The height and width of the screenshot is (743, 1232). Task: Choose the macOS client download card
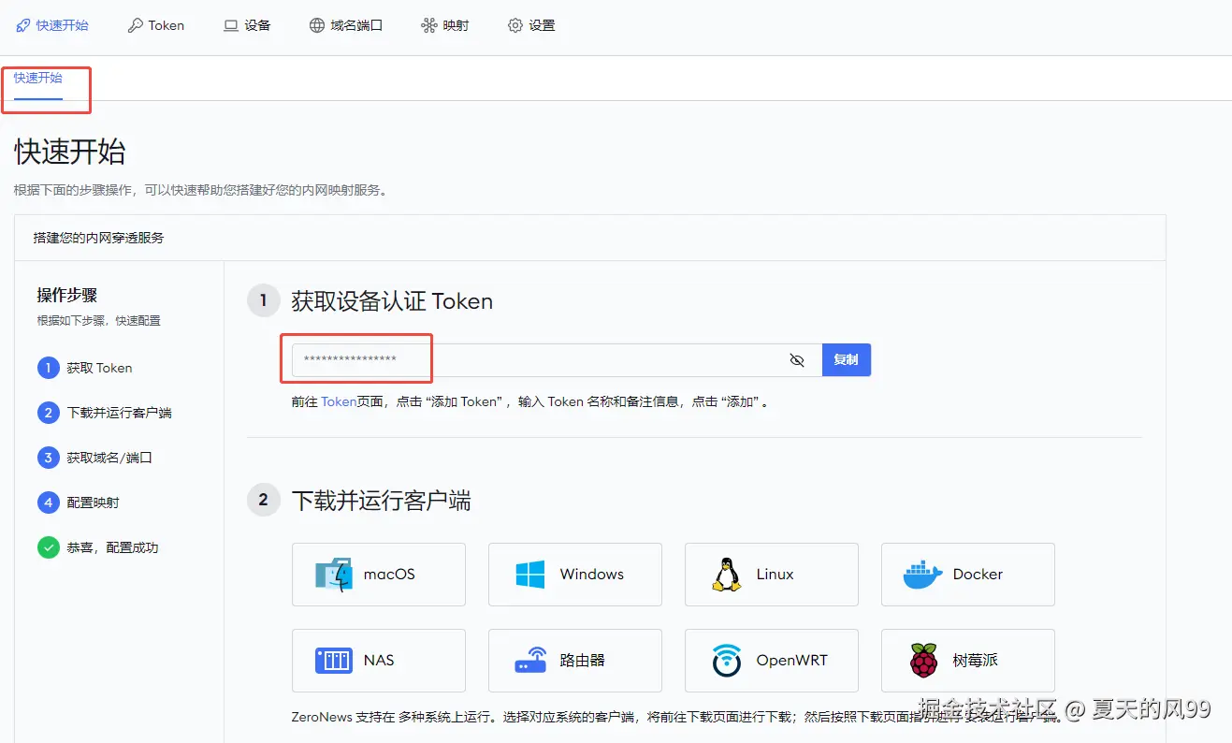(x=379, y=575)
